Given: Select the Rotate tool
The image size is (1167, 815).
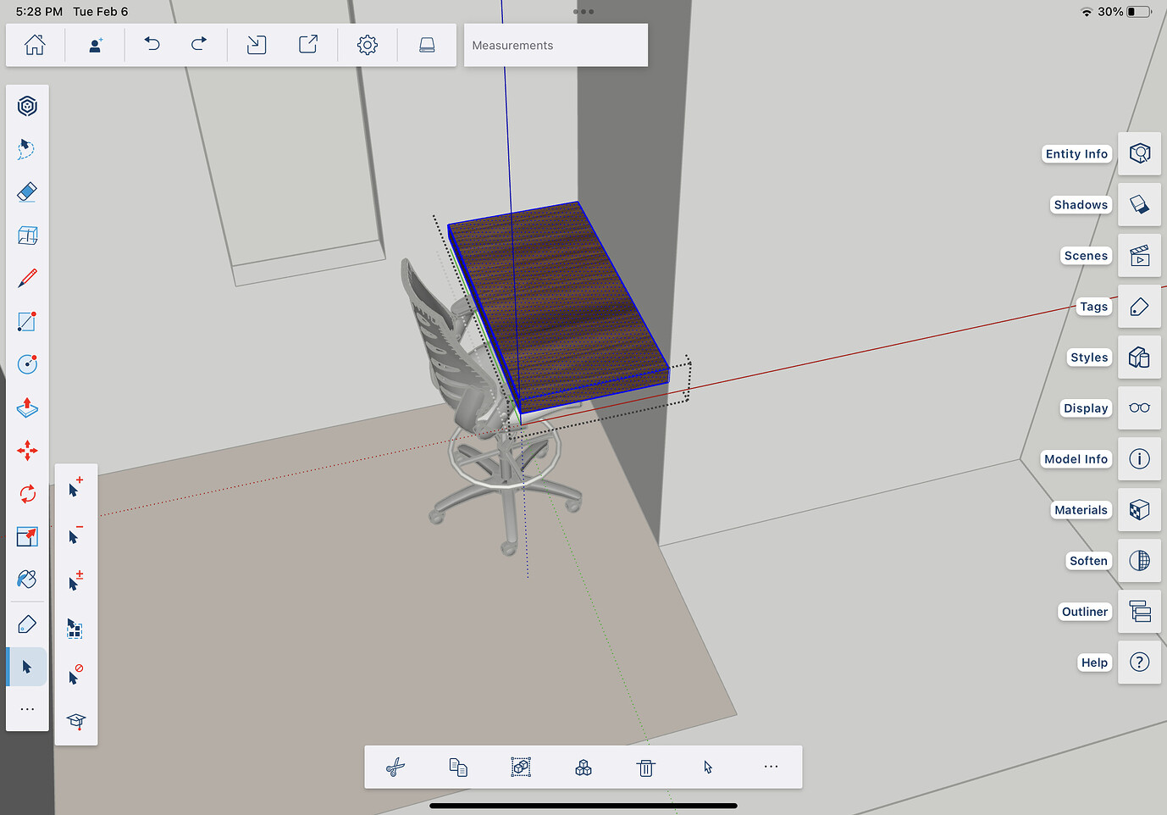Looking at the screenshot, I should (27, 494).
